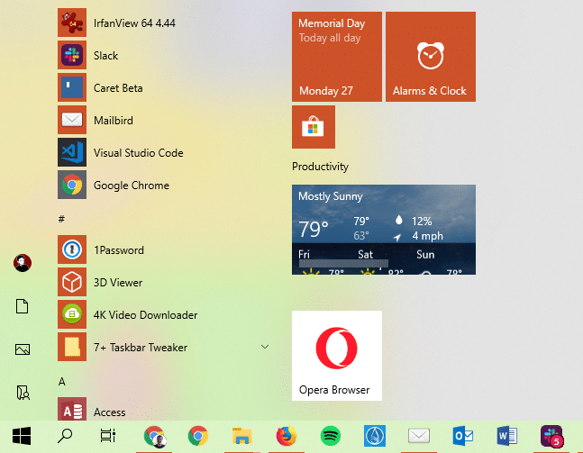Click the 3D Viewer label
This screenshot has height=453, width=583.
(118, 283)
